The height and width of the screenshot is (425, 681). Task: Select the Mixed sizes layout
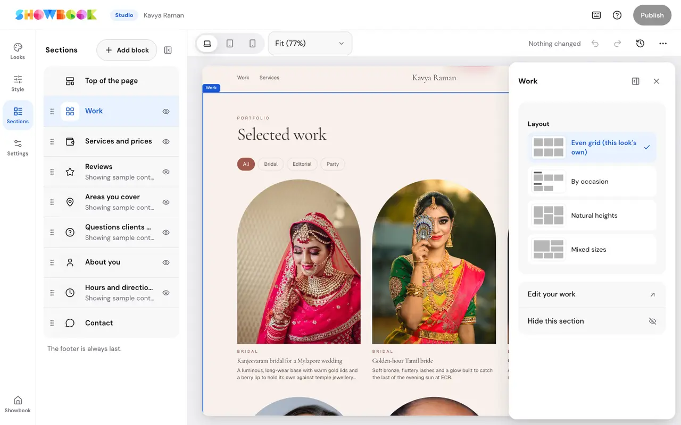click(x=592, y=250)
